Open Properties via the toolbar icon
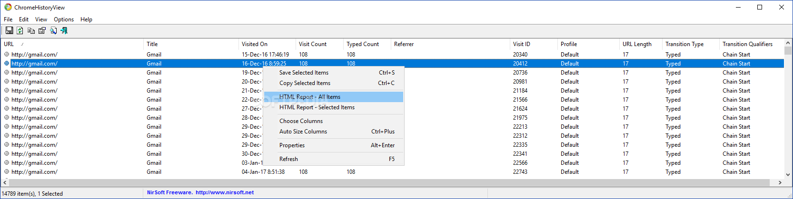793x199 pixels. coord(42,30)
